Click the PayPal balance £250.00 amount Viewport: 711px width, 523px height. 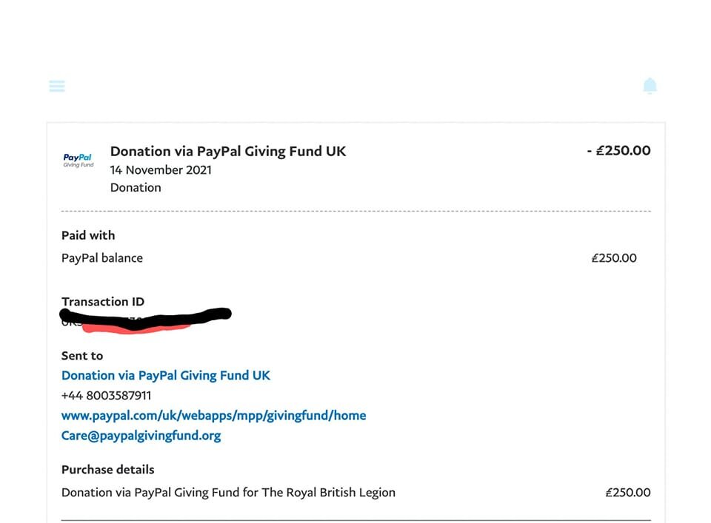click(x=614, y=258)
